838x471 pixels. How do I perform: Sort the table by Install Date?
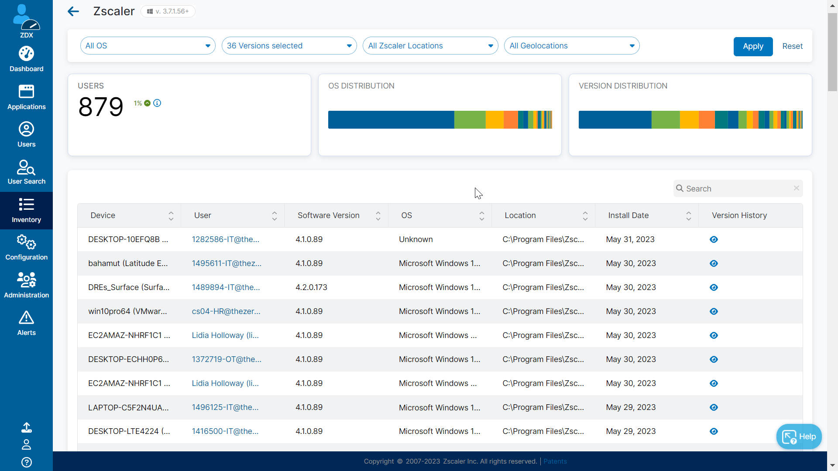click(x=688, y=215)
